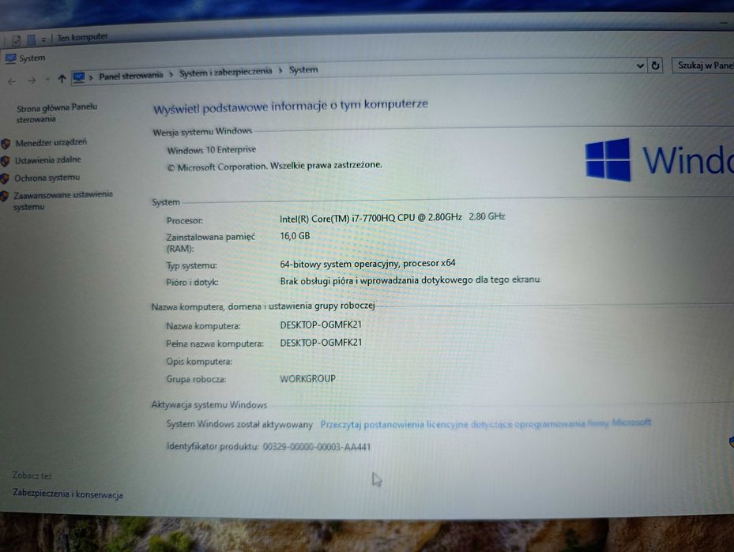Click the folder icon in Ten komputer title bar
This screenshot has height=552, width=734.
click(31, 39)
